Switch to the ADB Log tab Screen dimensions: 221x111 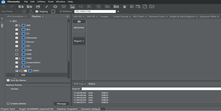click(78, 84)
